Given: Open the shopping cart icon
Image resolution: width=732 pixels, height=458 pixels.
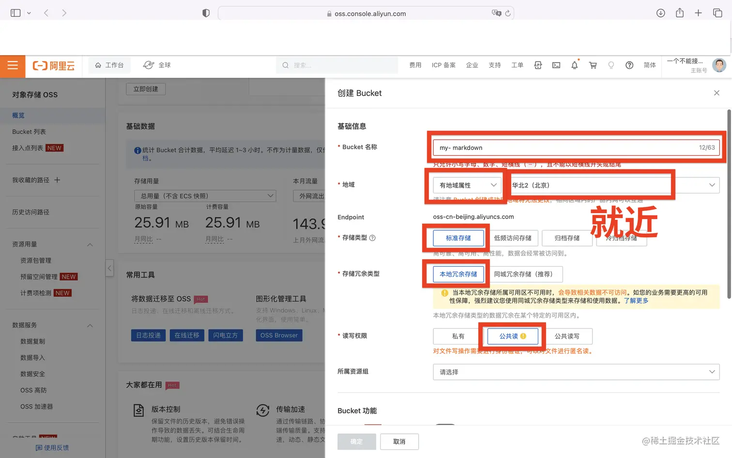Looking at the screenshot, I should (x=593, y=65).
